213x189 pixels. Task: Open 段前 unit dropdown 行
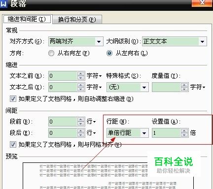click(91, 122)
